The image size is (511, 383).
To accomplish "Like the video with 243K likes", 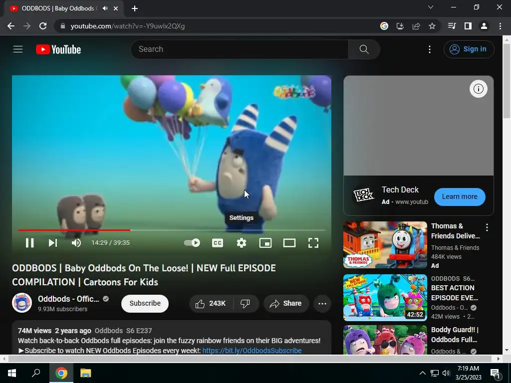I will point(211,304).
